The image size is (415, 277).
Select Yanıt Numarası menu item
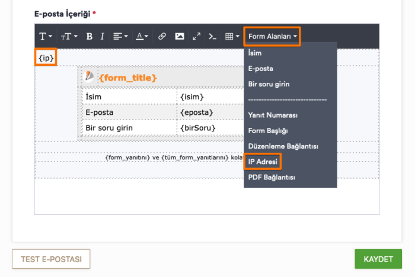(x=290, y=115)
